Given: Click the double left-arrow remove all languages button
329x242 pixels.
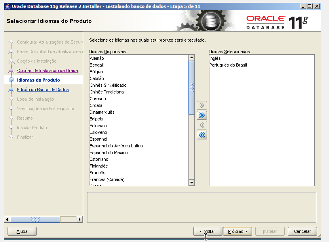Looking at the screenshot, I should 202,135.
